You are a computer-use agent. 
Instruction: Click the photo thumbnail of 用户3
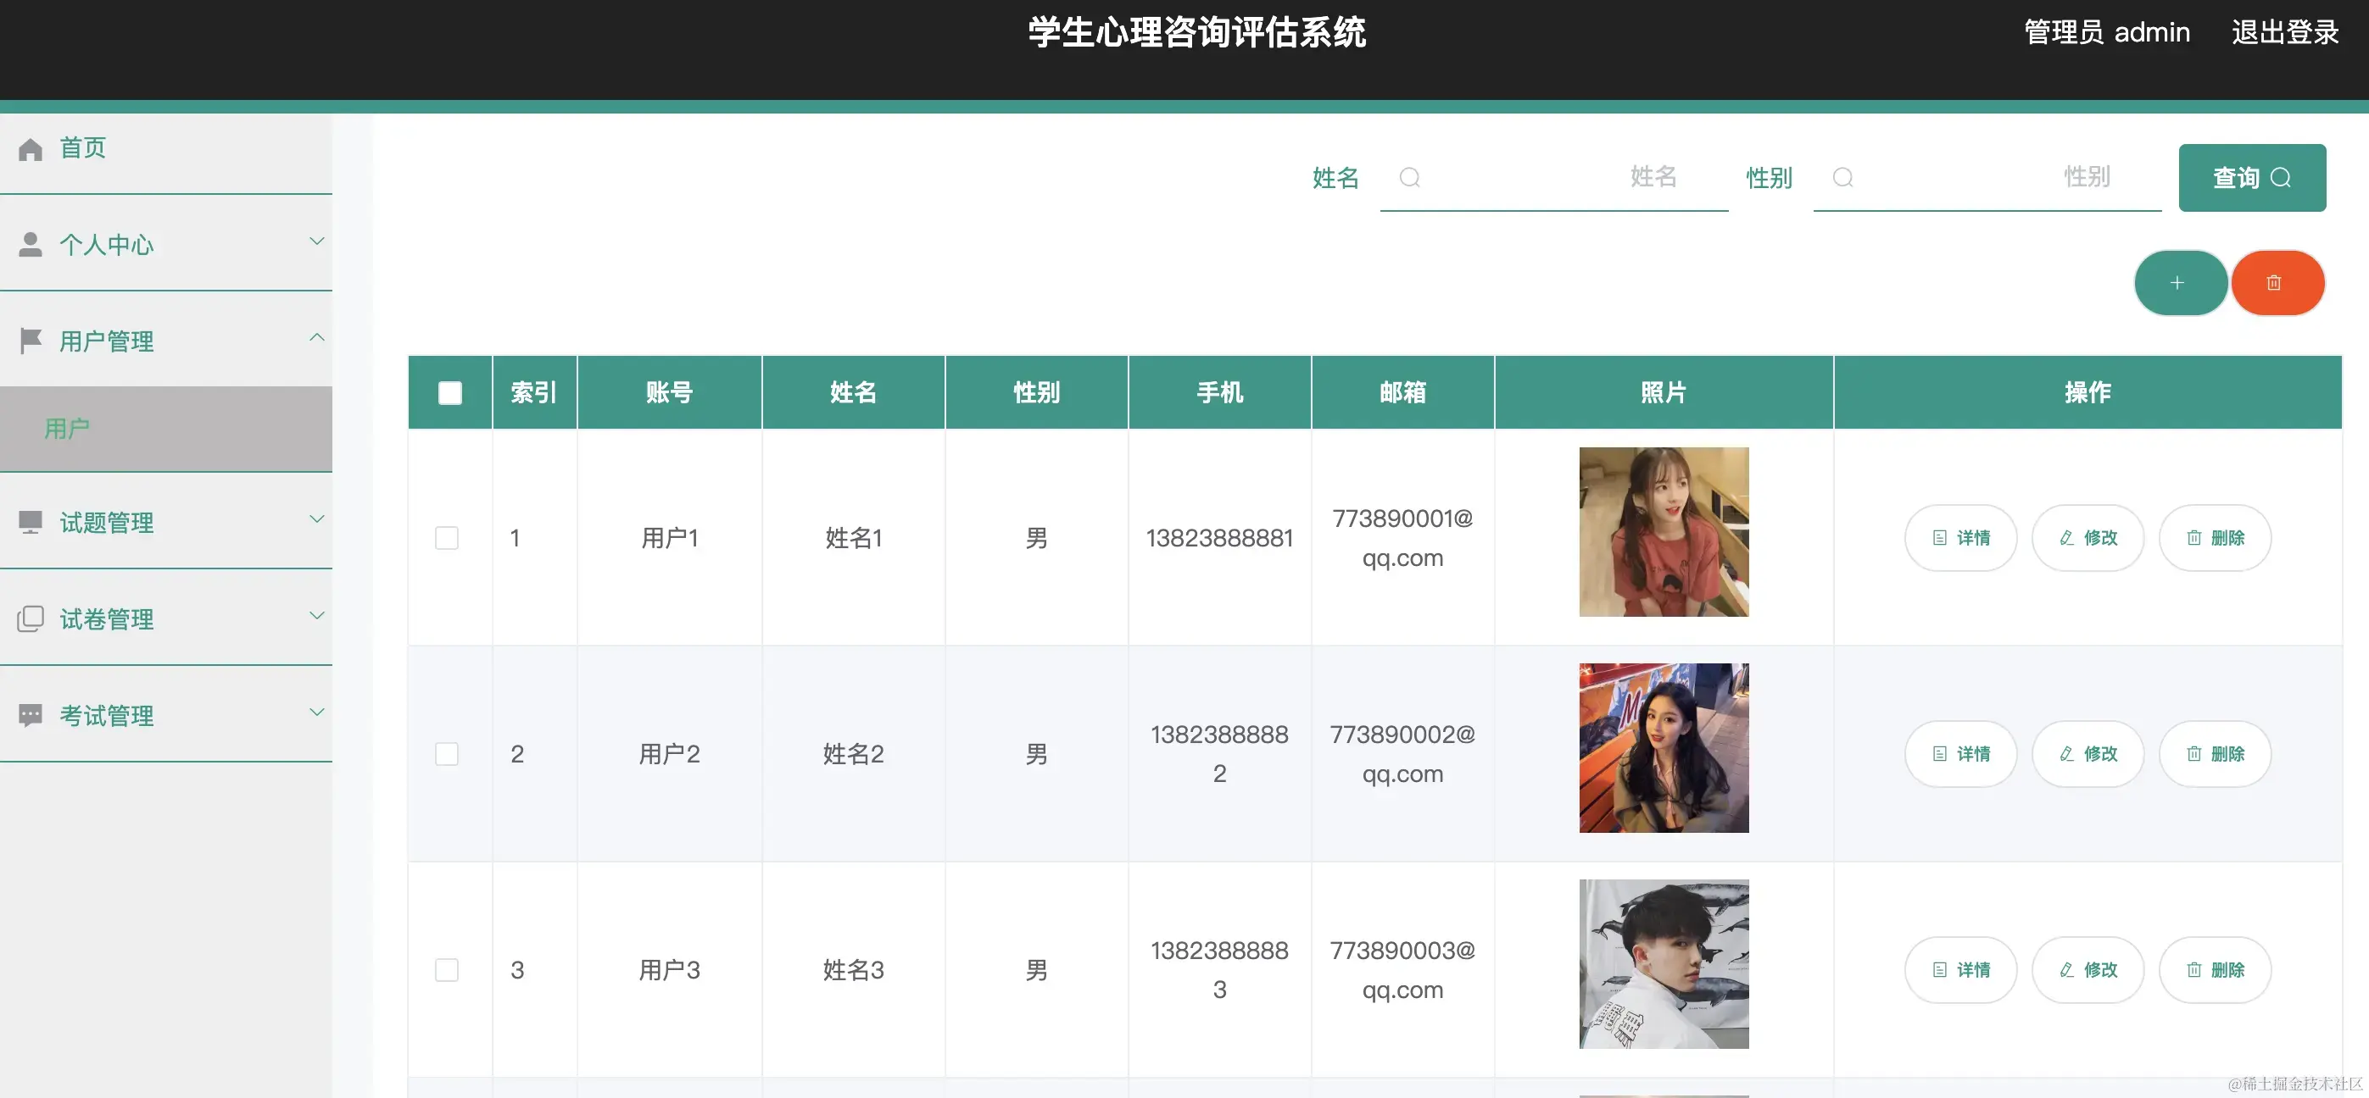[x=1664, y=963]
